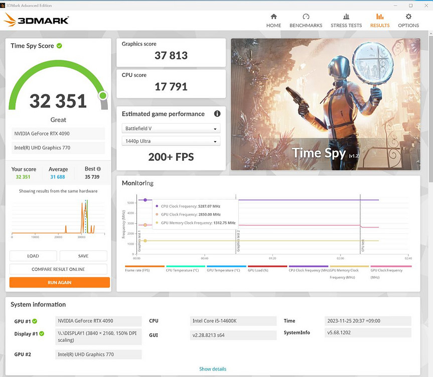The width and height of the screenshot is (433, 377).
Task: Click the LOAD button
Action: point(33,256)
